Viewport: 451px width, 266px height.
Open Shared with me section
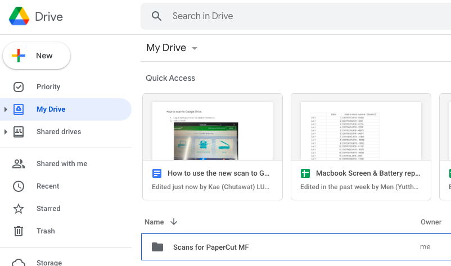(x=62, y=164)
